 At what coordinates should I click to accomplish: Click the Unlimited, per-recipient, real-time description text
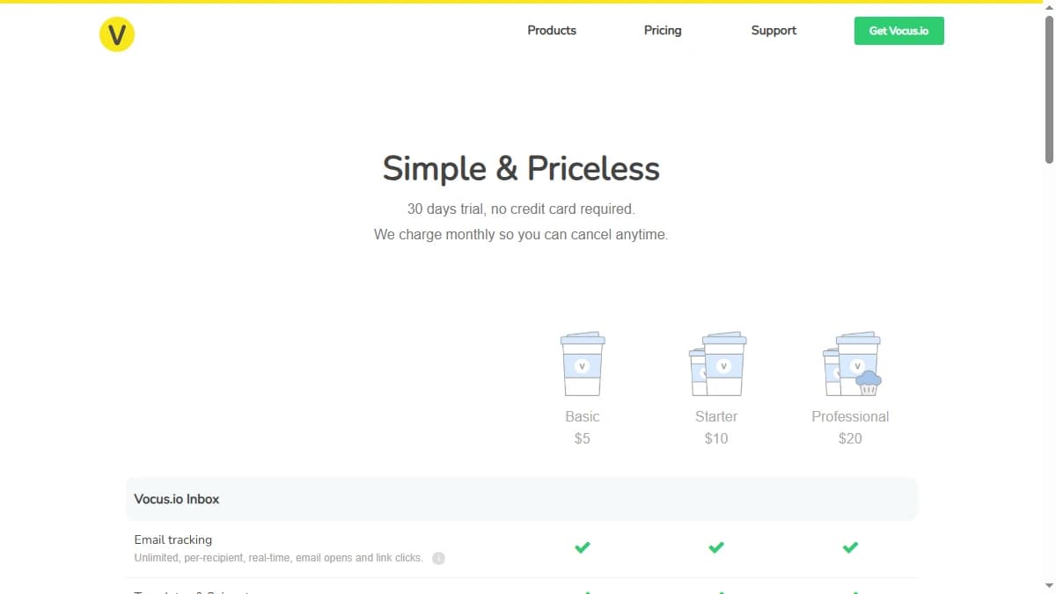coord(279,558)
